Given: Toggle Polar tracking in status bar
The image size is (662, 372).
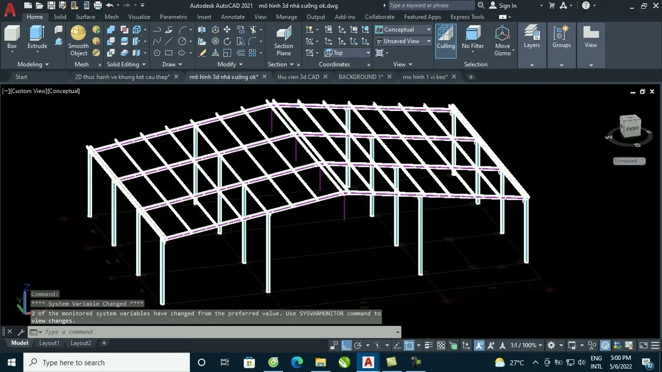Looking at the screenshot, I should point(358,345).
